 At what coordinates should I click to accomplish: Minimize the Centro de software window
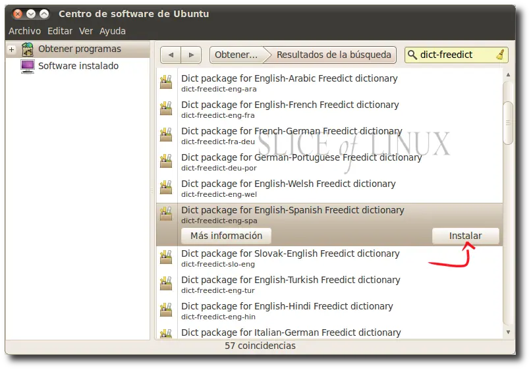31,14
